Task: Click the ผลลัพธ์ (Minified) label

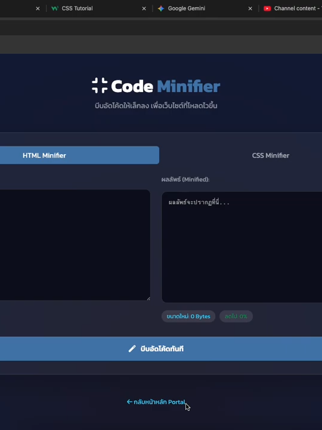Action: [x=185, y=179]
